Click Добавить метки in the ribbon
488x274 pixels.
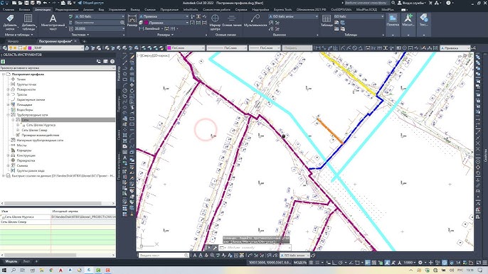click(10, 22)
